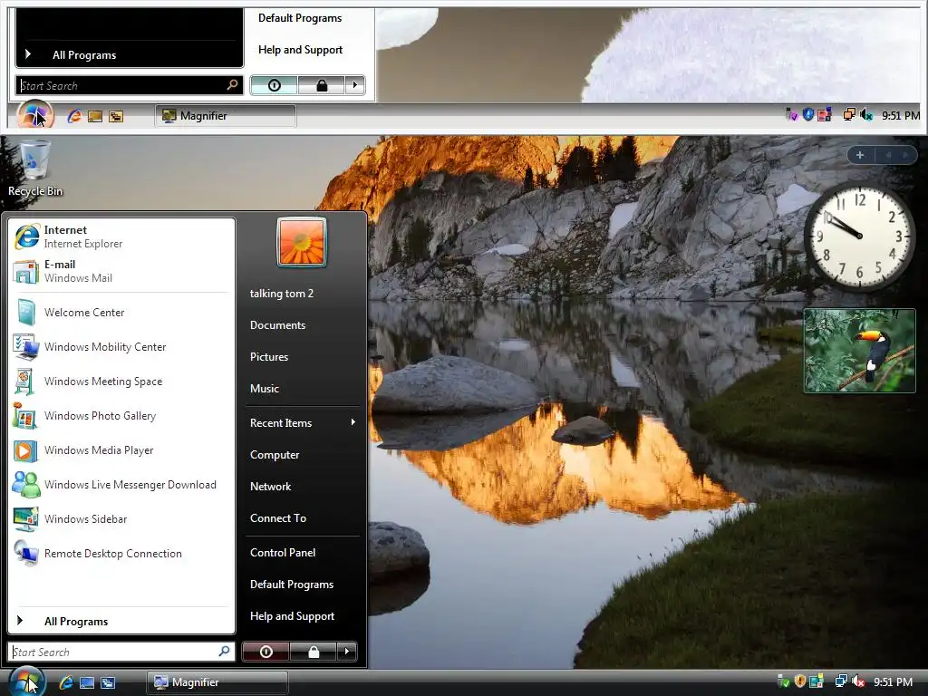
Task: Click Switch between windows Quick Launch icon
Action: coord(108,682)
